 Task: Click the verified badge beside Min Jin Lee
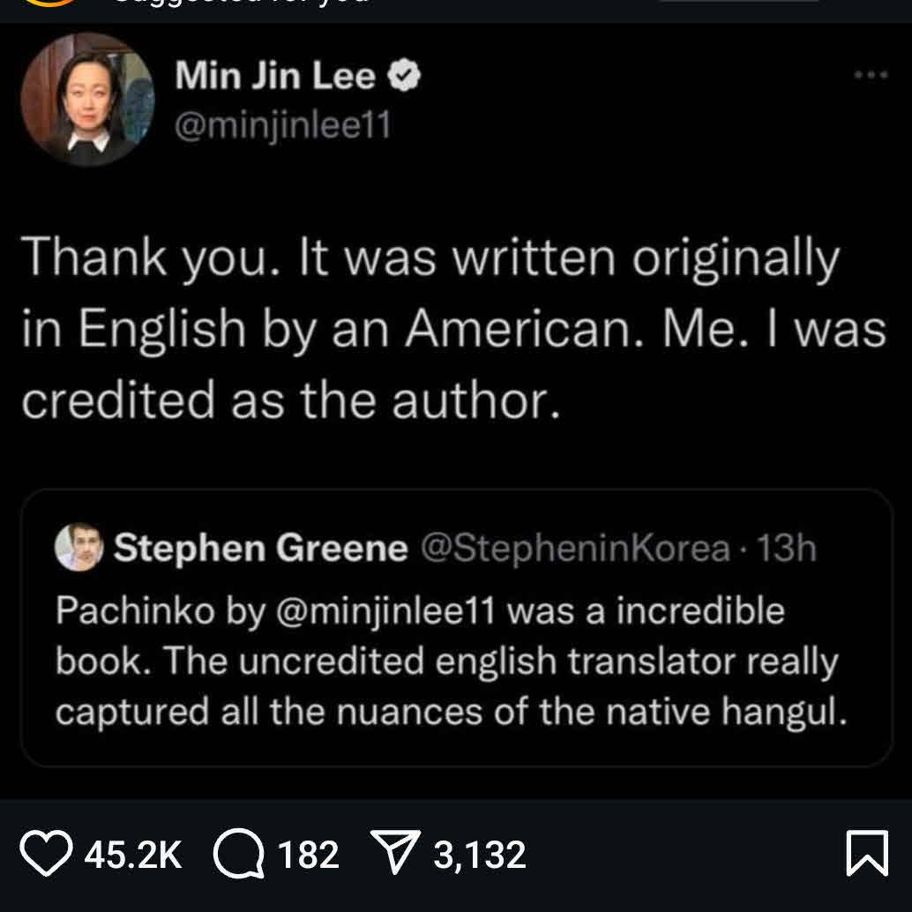(x=405, y=78)
